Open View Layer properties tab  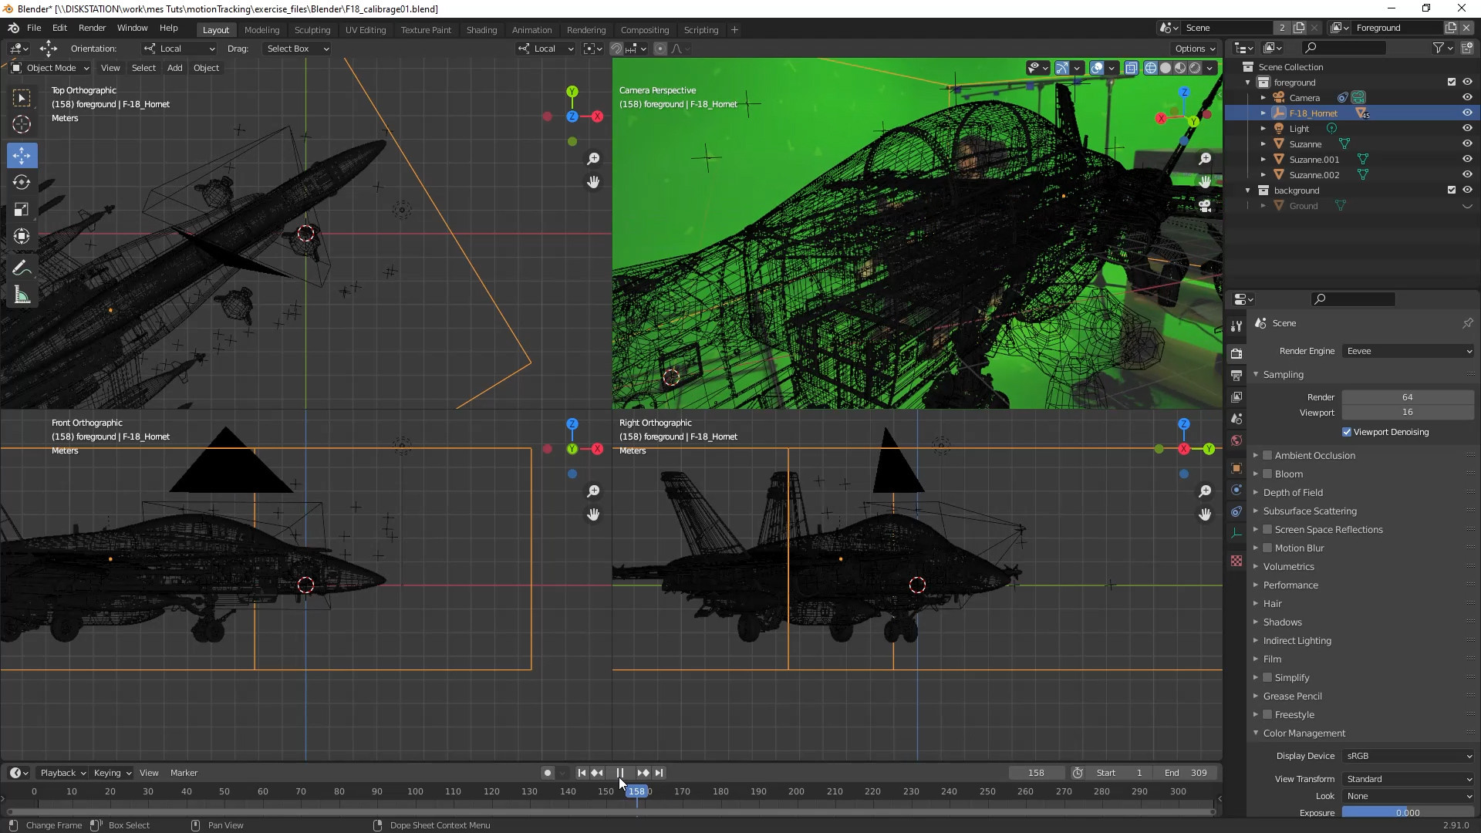(1236, 396)
